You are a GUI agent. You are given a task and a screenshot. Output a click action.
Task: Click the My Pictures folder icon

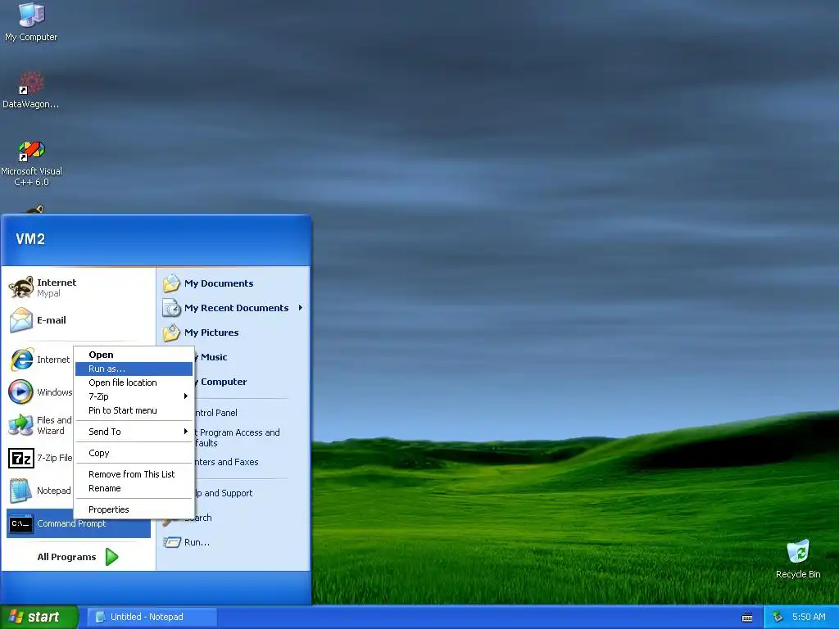pyautogui.click(x=172, y=333)
